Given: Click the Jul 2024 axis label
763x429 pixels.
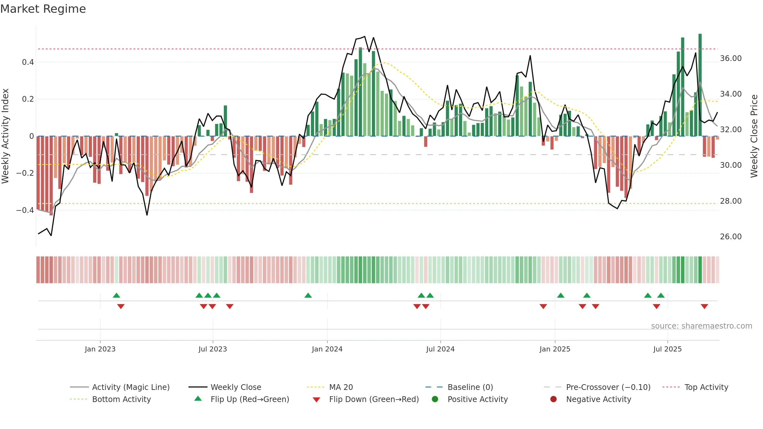Looking at the screenshot, I should [440, 349].
